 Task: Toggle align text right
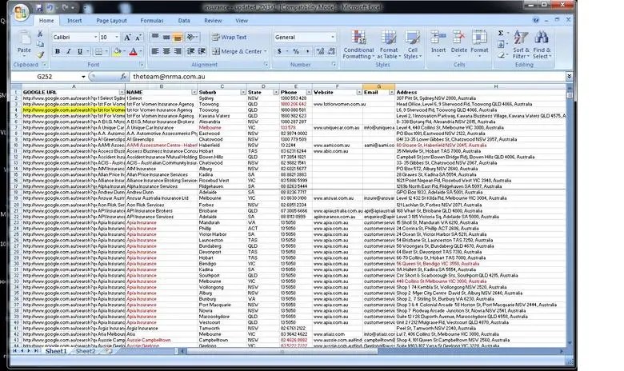pos(178,51)
